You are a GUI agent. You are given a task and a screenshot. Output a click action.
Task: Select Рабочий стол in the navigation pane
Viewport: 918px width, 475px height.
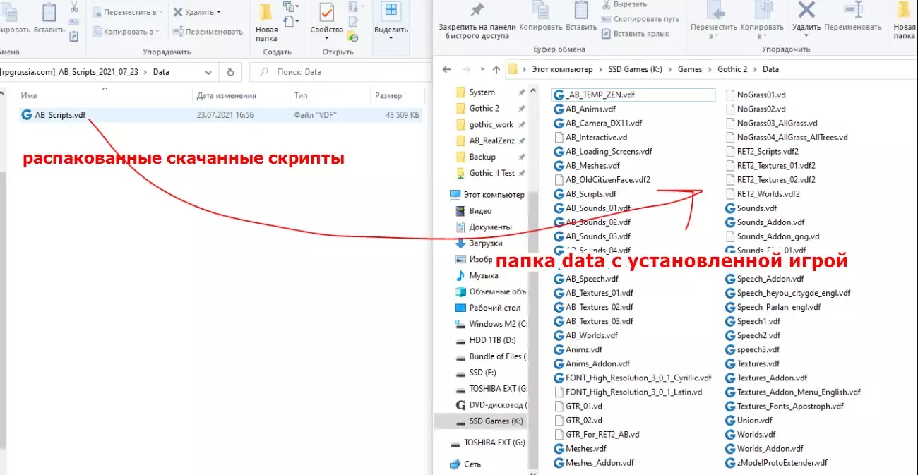[489, 308]
